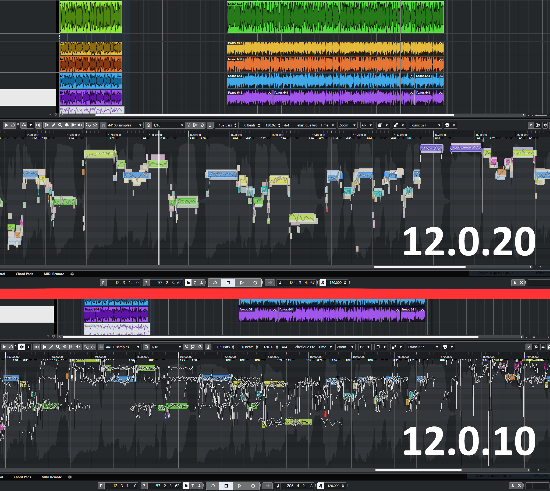Switch to the lower MIDI Remote tab
Viewport: 550px width, 491px height.
[x=52, y=477]
